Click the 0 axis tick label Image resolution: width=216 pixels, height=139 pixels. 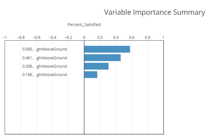click(84, 37)
